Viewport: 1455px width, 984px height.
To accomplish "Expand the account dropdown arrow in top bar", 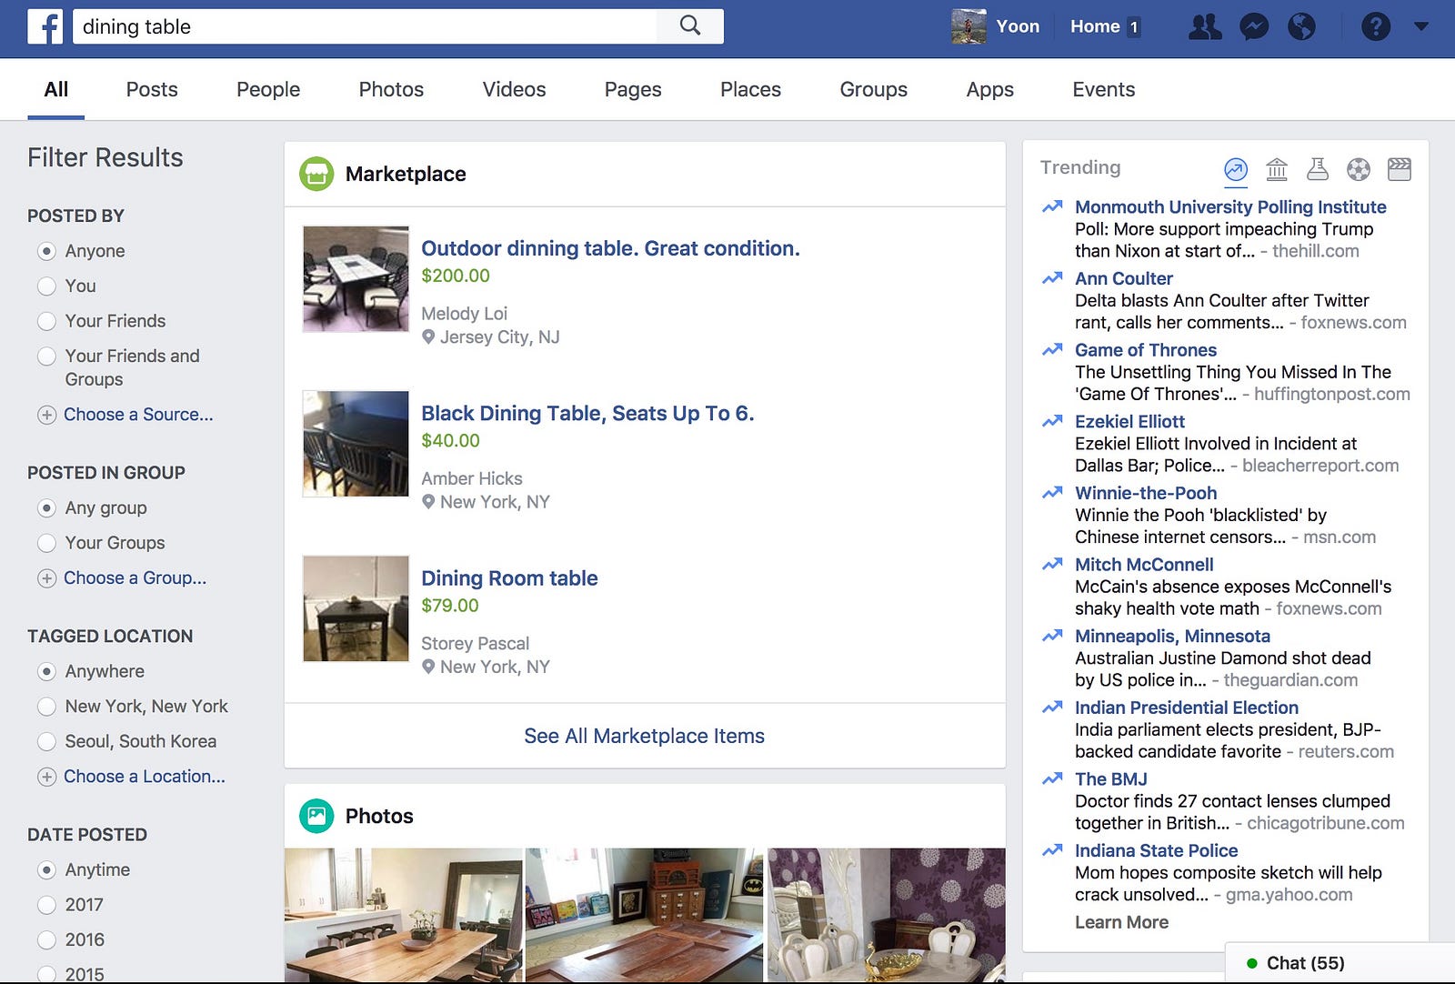I will click(1421, 27).
